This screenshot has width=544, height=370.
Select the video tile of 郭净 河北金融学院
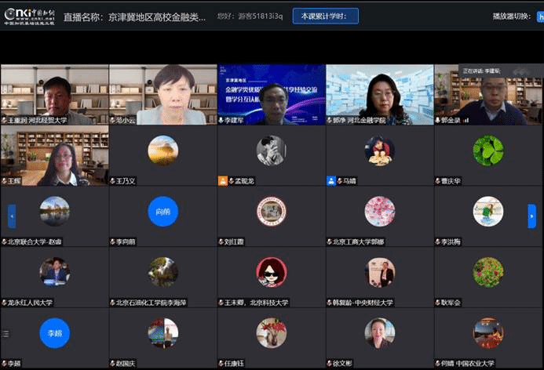coord(379,94)
